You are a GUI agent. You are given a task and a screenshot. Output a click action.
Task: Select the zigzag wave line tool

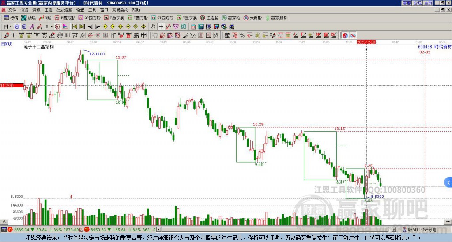(193, 35)
